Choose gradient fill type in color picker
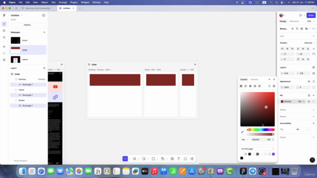Screen dimensions: 317x178 [246, 86]
